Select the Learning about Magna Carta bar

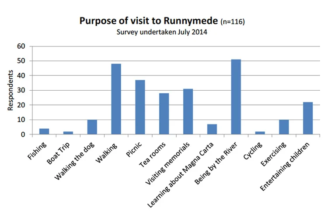[x=212, y=129]
